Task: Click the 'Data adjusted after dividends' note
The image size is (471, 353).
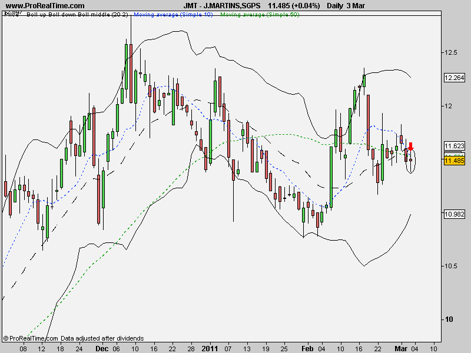Action: click(x=102, y=338)
